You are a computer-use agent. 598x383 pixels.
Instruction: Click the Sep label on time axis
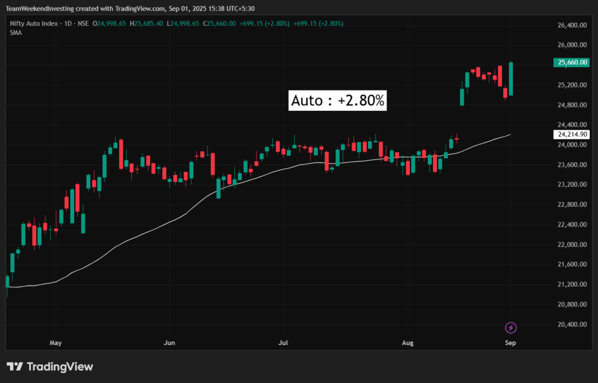pos(510,343)
